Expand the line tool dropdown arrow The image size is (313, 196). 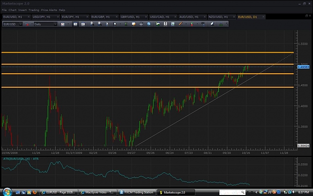pos(186,24)
